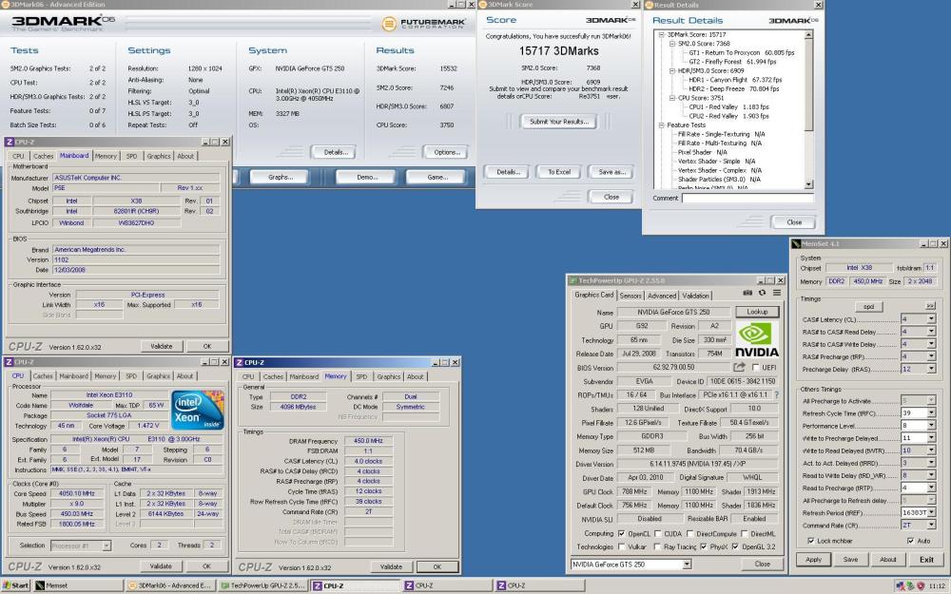
Task: Click the Memset taskbar button
Action: [x=52, y=584]
